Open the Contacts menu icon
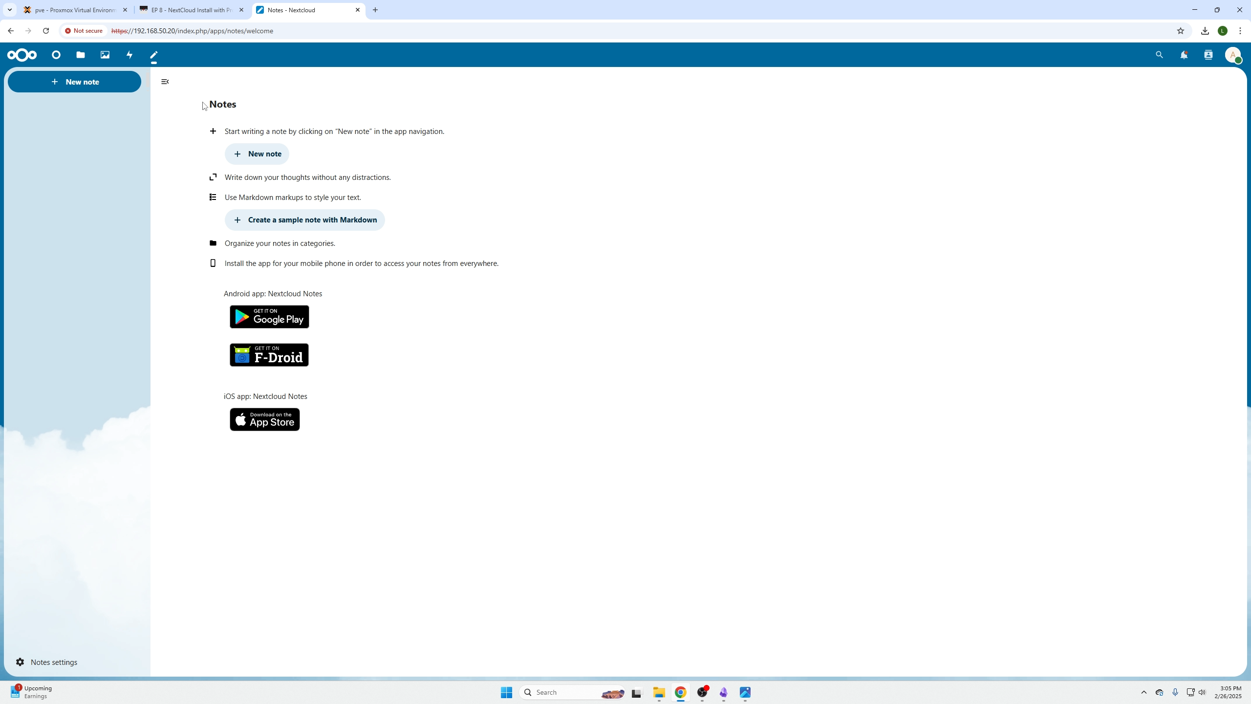The image size is (1251, 704). pyautogui.click(x=1208, y=55)
